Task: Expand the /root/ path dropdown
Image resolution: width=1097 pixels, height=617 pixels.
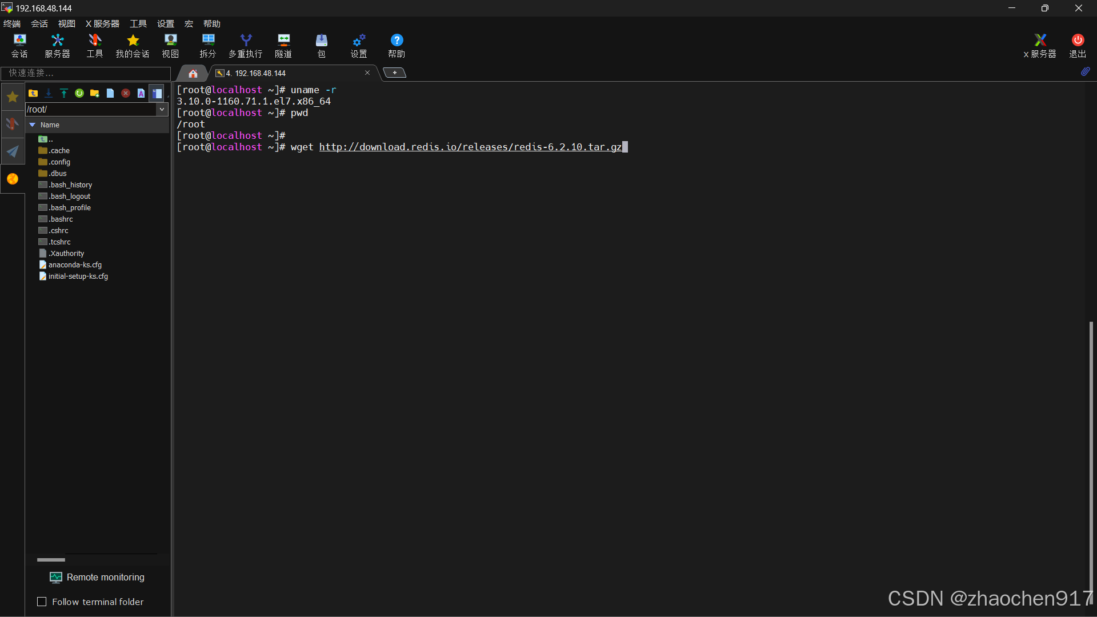Action: tap(162, 109)
